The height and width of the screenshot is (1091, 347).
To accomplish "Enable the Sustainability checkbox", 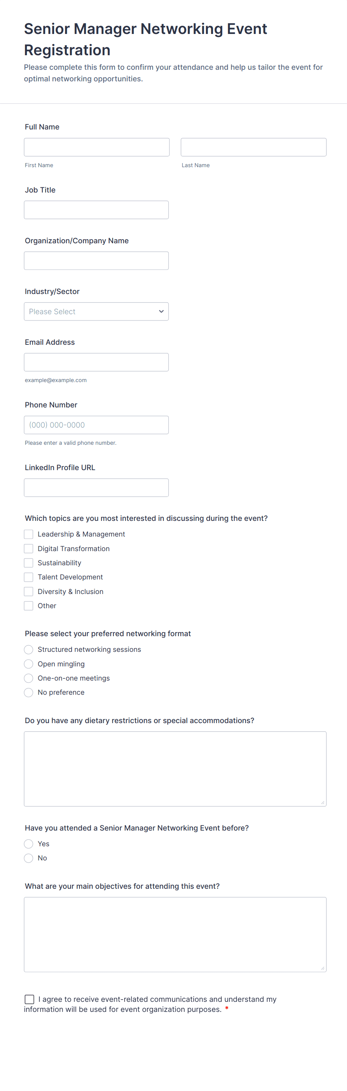I will coord(28,563).
